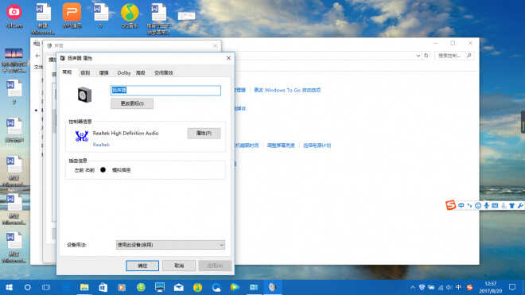Switch to the Dolby tab
525x295 pixels.
pos(123,72)
